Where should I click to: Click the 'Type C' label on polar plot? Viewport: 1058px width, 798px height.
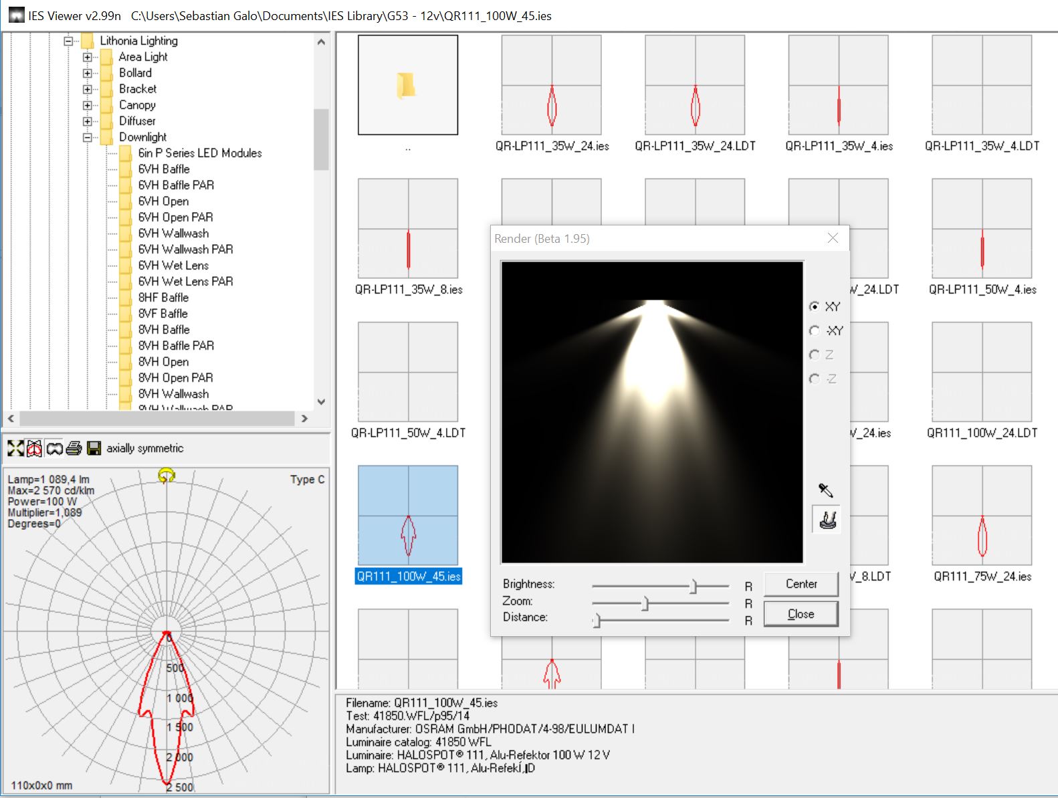click(x=307, y=480)
